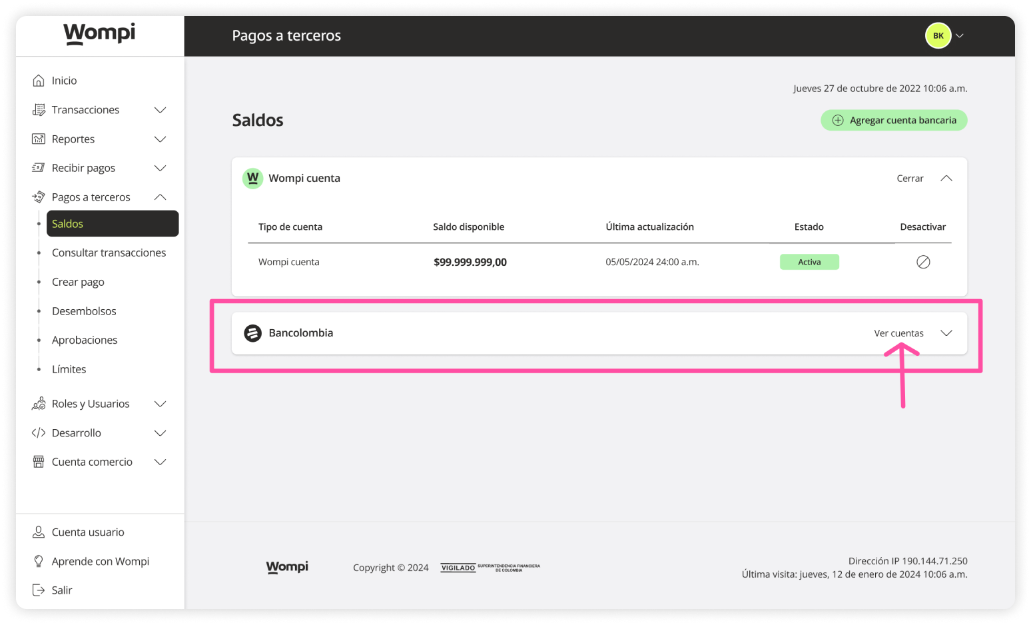Image resolution: width=1031 pixels, height=625 pixels.
Task: Click Ver cuentas for Bancolombia
Action: (898, 333)
